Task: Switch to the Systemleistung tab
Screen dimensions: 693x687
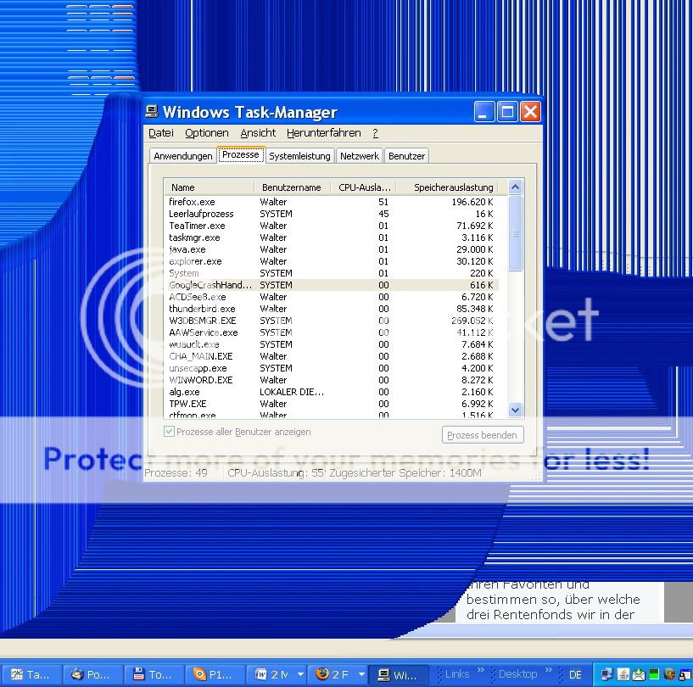Action: 299,156
